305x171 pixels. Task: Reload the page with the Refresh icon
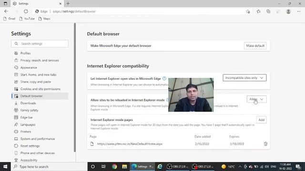26,11
